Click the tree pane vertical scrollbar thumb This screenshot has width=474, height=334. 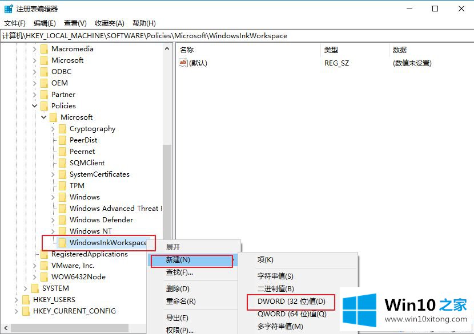[x=167, y=193]
